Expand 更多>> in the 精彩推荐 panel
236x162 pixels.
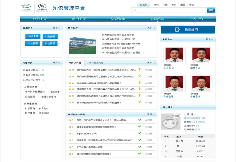[151, 28]
